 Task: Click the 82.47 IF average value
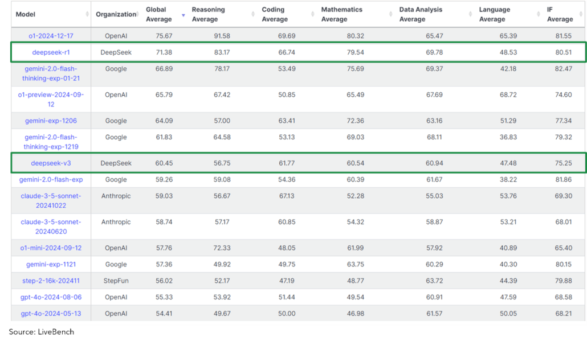[564, 69]
